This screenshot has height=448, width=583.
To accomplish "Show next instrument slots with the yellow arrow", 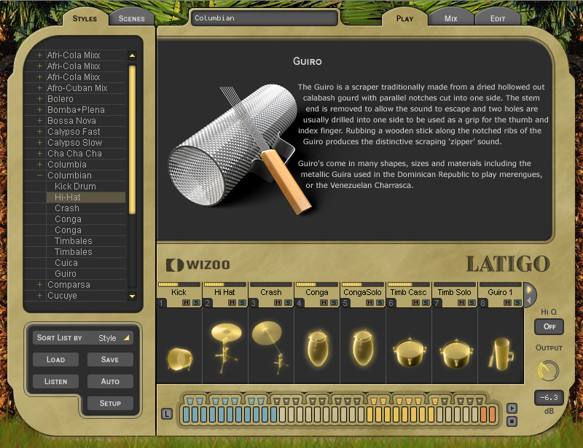I will tap(529, 289).
